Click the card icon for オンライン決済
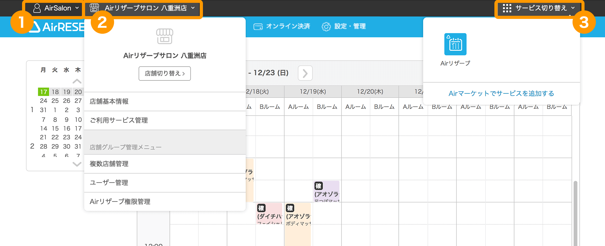Viewport: 605px width, 246px height. (258, 26)
